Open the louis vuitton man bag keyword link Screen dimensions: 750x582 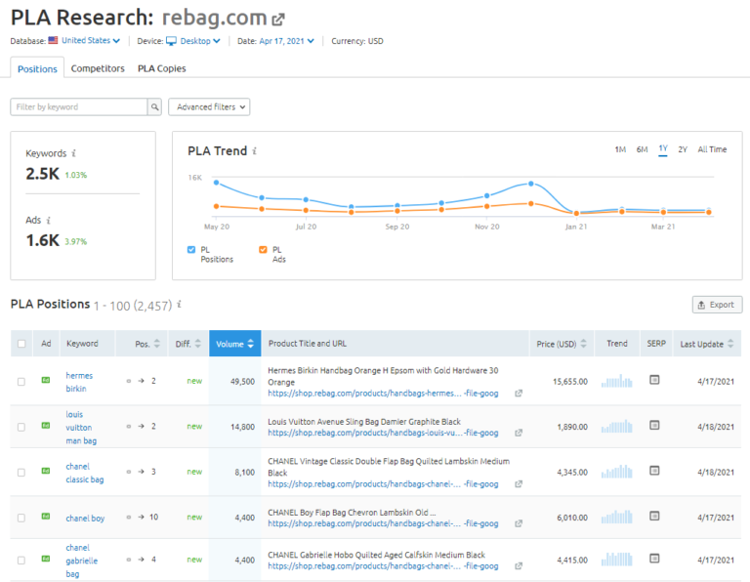[x=81, y=428]
